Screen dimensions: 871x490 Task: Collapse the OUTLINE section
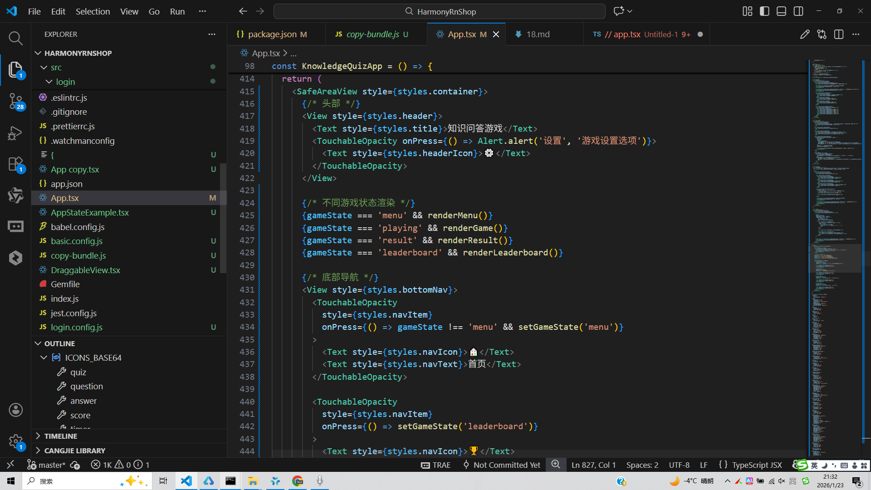(59, 343)
